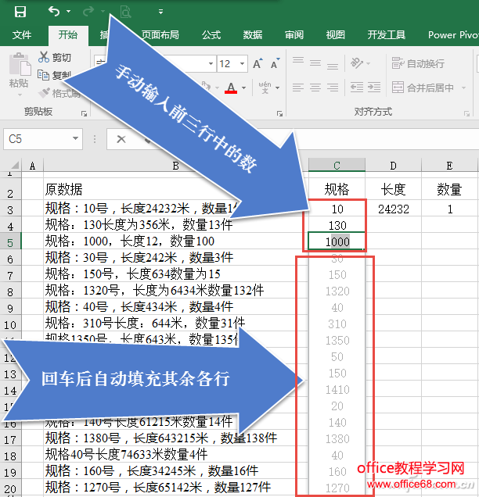Click the Undo arrow icon
Viewport: 479px width, 497px height.
(x=54, y=12)
